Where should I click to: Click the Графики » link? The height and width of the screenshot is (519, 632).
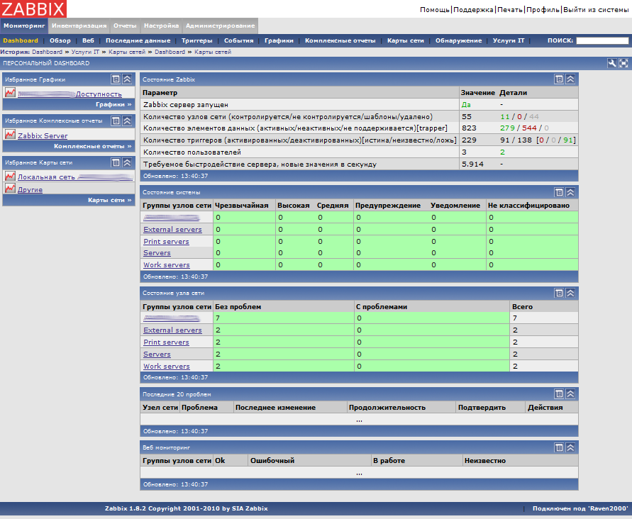tap(114, 104)
